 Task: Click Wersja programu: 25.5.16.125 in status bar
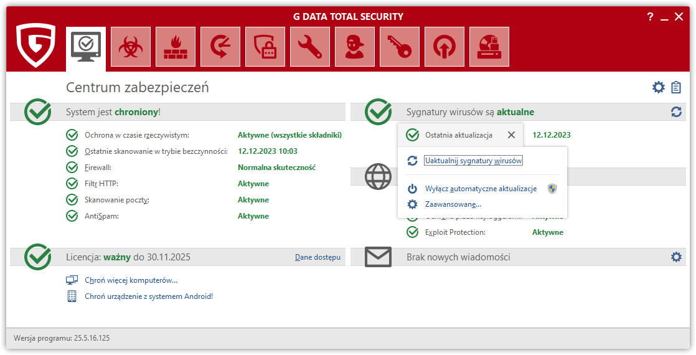coord(62,338)
